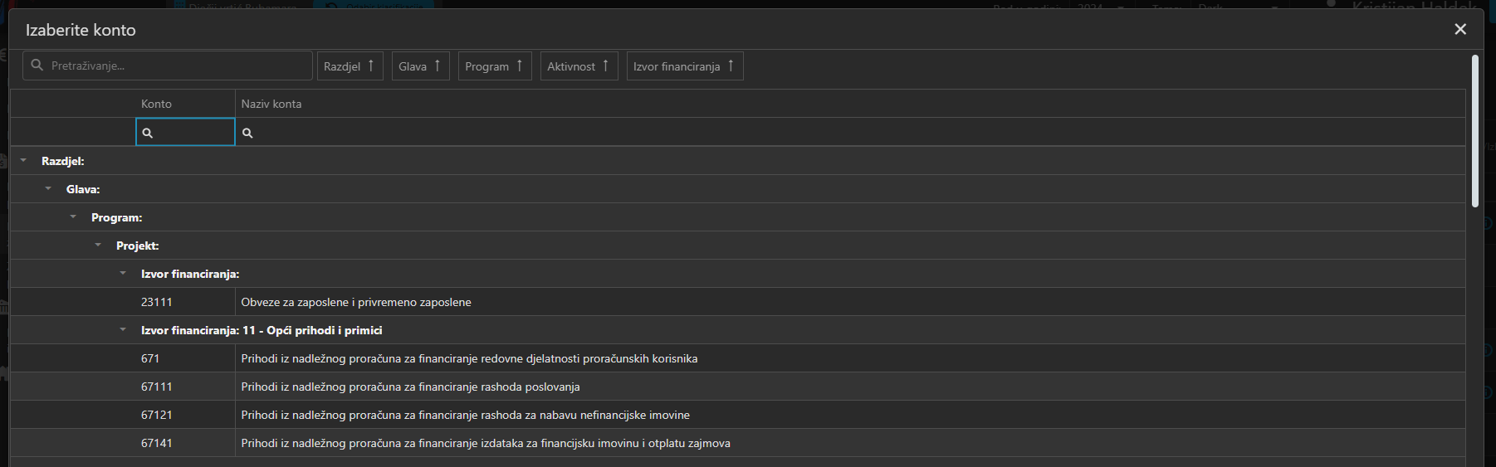Click the search icon in Pretraživanje box
The height and width of the screenshot is (467, 1496).
tap(37, 66)
